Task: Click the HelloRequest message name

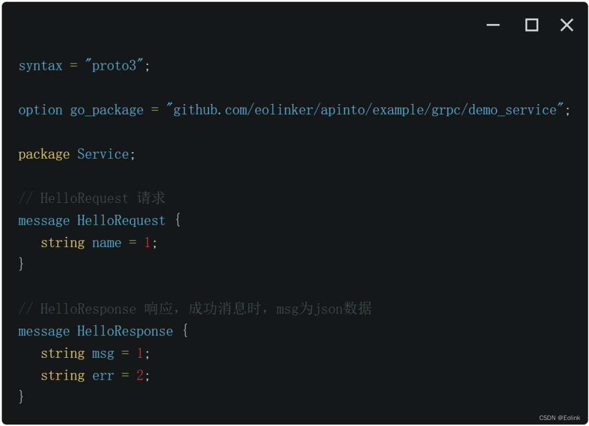Action: pyautogui.click(x=121, y=220)
